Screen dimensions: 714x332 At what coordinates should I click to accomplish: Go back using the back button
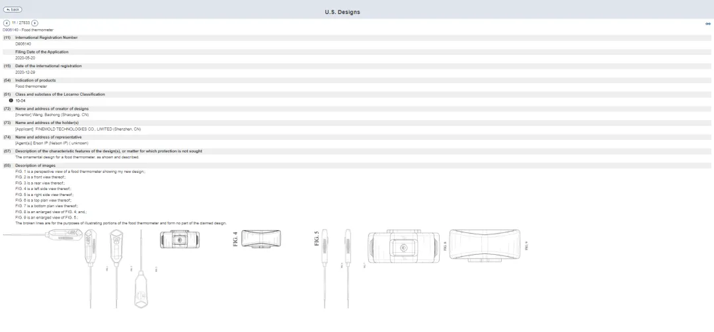tap(13, 9)
